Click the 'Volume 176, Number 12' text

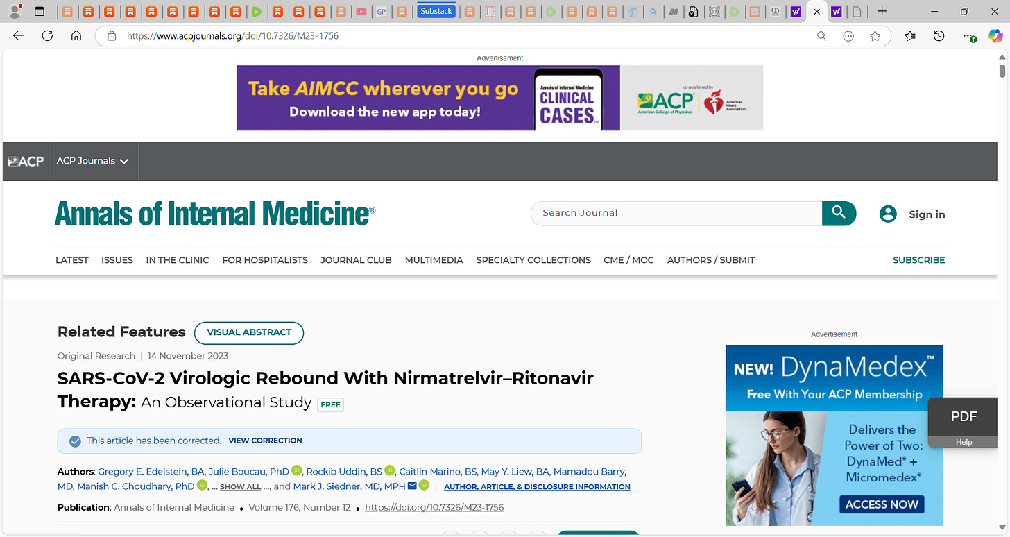click(300, 508)
